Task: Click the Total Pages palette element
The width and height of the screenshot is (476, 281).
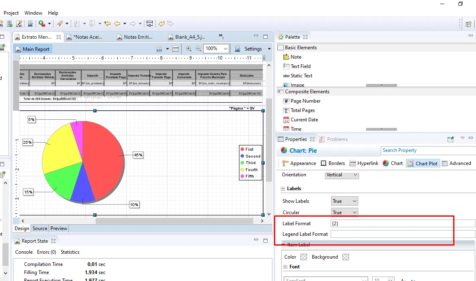Action: tap(303, 110)
